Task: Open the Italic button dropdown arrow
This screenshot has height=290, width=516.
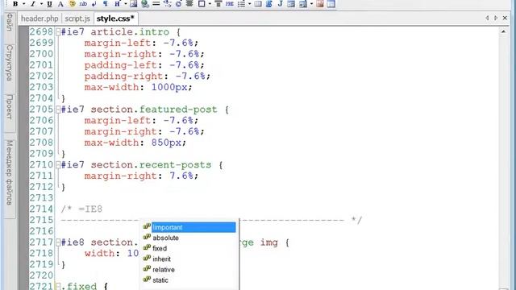Action: click(41, 4)
